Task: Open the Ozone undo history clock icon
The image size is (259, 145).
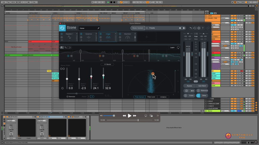Action: click(x=195, y=28)
